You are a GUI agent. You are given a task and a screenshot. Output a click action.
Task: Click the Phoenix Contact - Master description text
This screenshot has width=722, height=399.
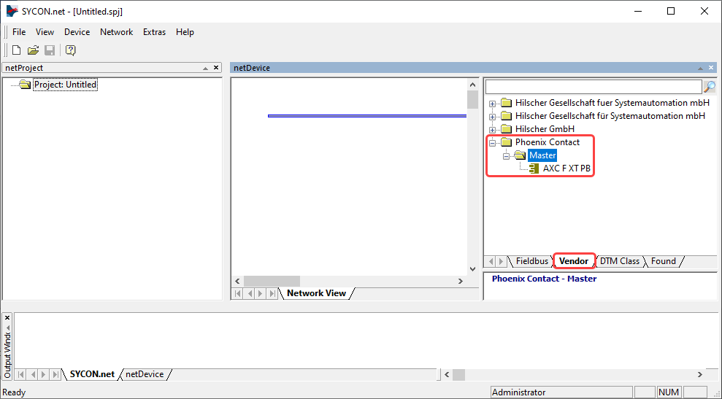click(x=545, y=279)
